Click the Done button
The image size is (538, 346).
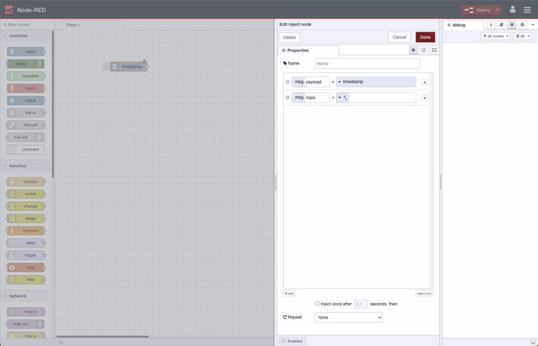coord(425,37)
